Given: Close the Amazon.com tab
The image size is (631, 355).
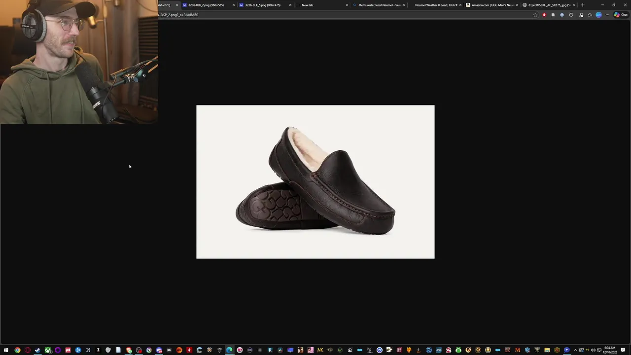Looking at the screenshot, I should point(517,5).
